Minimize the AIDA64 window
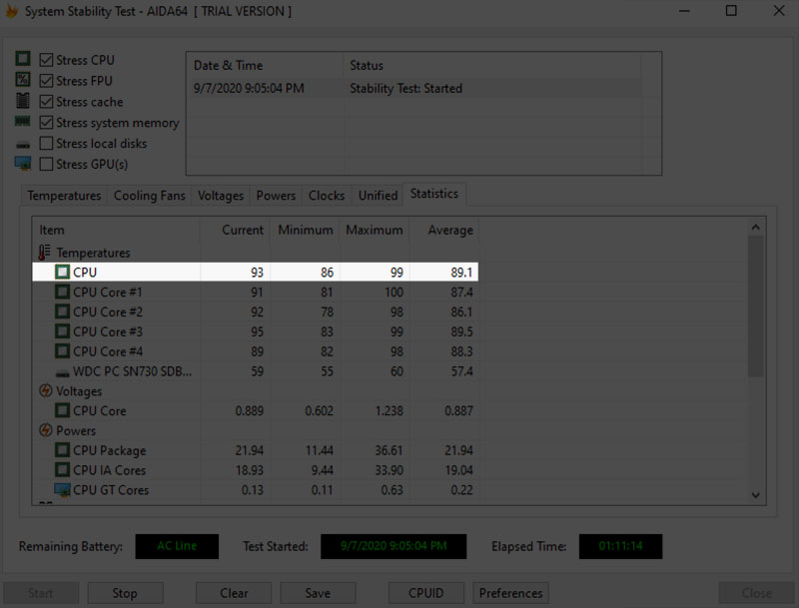Screen dimensions: 799x608 tap(685, 11)
